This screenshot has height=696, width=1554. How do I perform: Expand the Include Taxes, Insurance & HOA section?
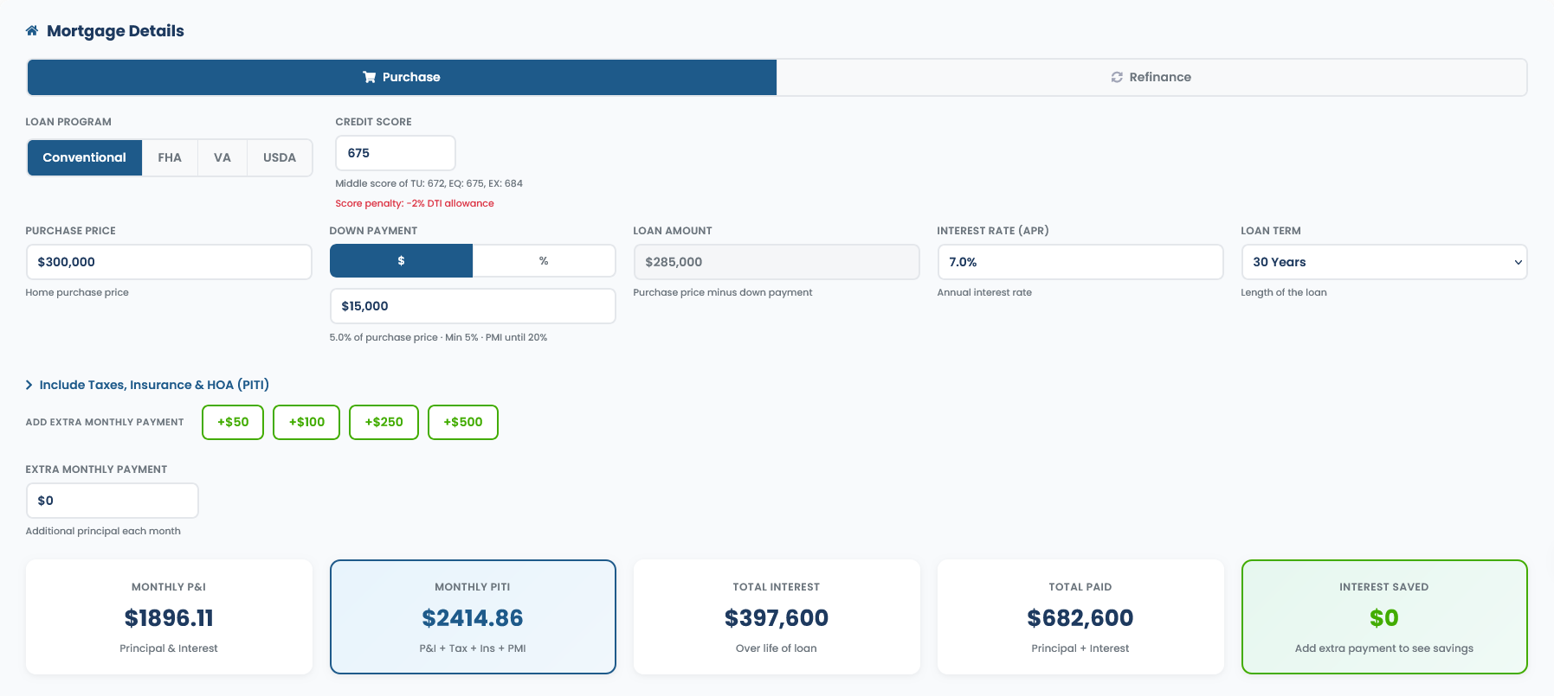click(x=147, y=385)
